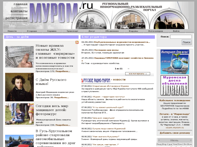Click Подробнее under ЖКУ article
Image resolution: width=197 pixels, height=147 pixels.
(63, 71)
